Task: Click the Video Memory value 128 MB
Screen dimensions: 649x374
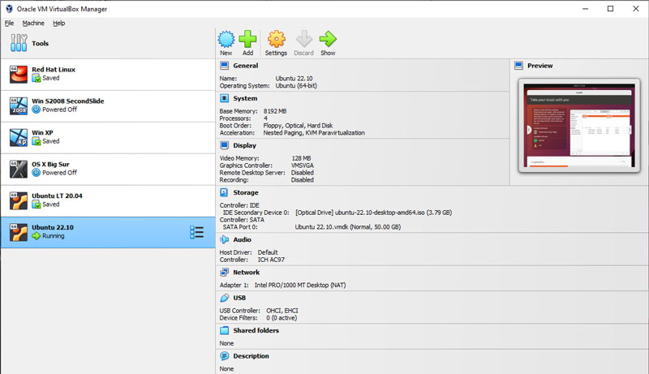Action: tap(301, 158)
